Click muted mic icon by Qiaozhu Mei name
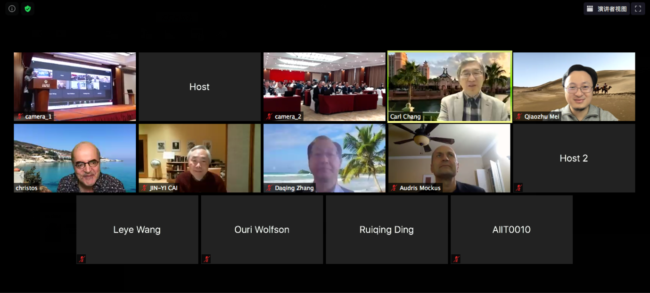 pos(519,116)
